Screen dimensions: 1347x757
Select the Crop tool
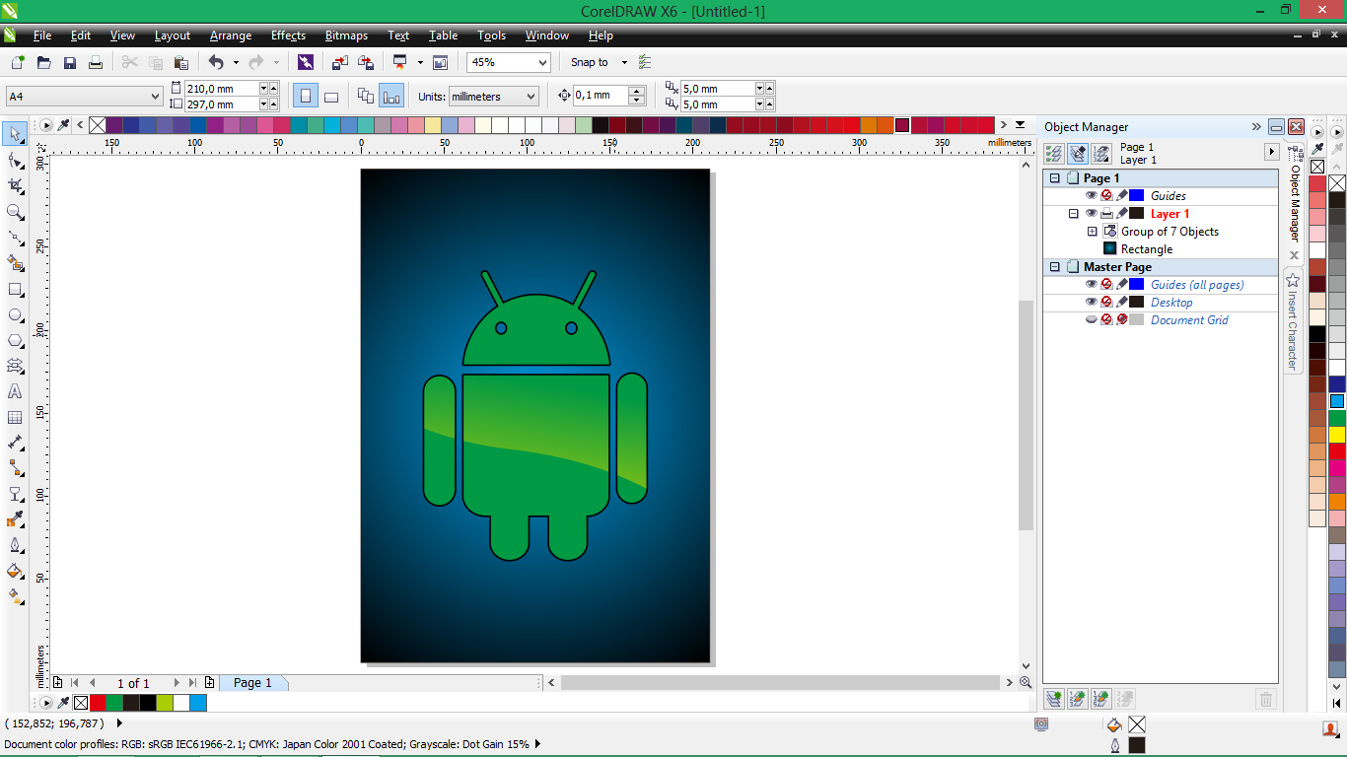[x=15, y=184]
